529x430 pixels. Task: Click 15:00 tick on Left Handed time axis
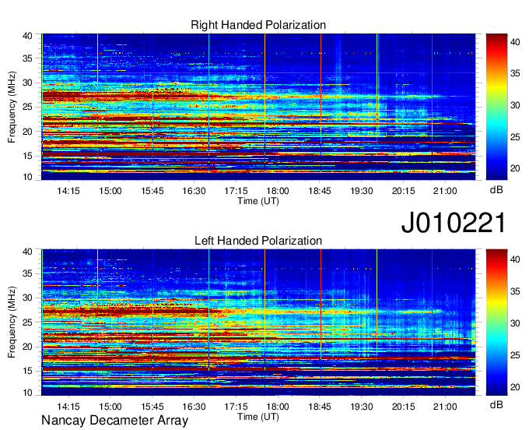point(110,407)
